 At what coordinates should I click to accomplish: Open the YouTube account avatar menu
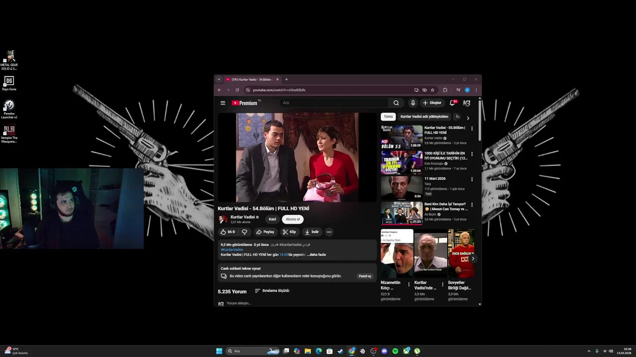(466, 103)
